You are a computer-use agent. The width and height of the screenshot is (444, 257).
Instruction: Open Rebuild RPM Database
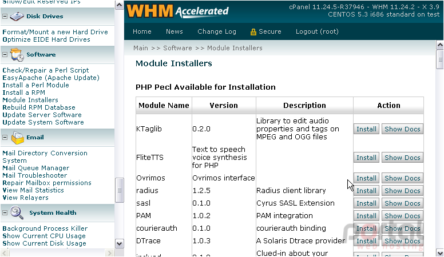pyautogui.click(x=39, y=107)
